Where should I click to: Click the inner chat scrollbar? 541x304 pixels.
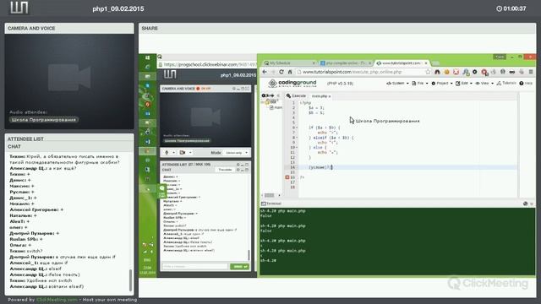click(x=249, y=255)
